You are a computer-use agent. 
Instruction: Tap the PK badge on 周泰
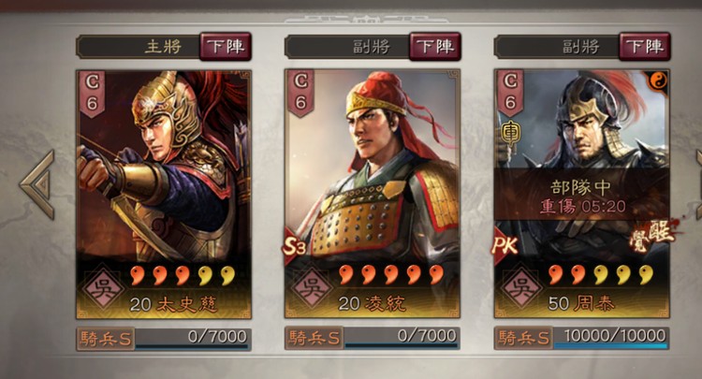point(505,246)
